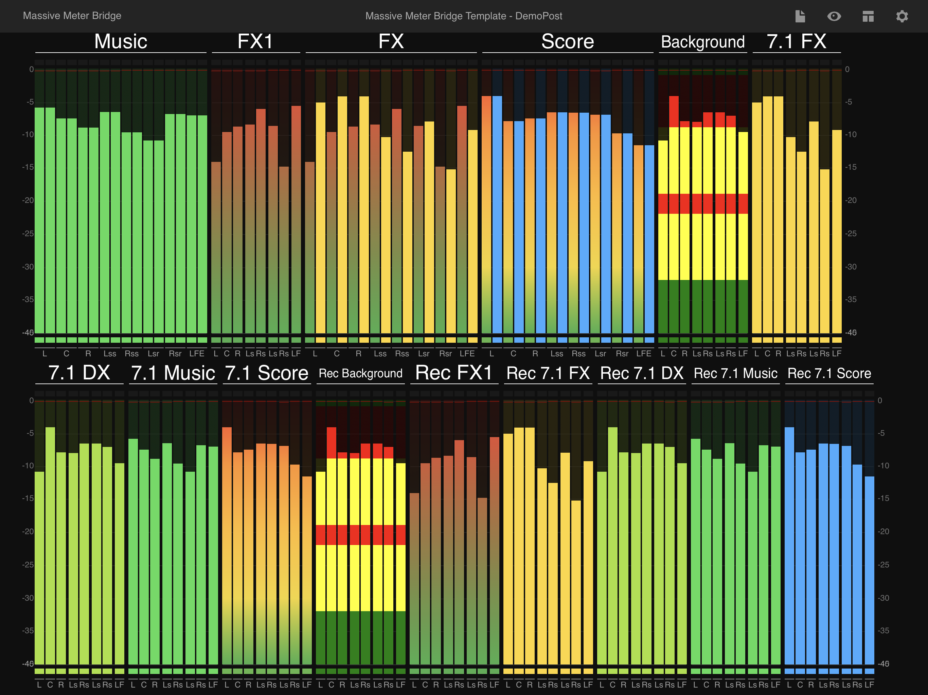The width and height of the screenshot is (928, 695).
Task: Select the 7.1 Score group header
Action: click(x=266, y=373)
